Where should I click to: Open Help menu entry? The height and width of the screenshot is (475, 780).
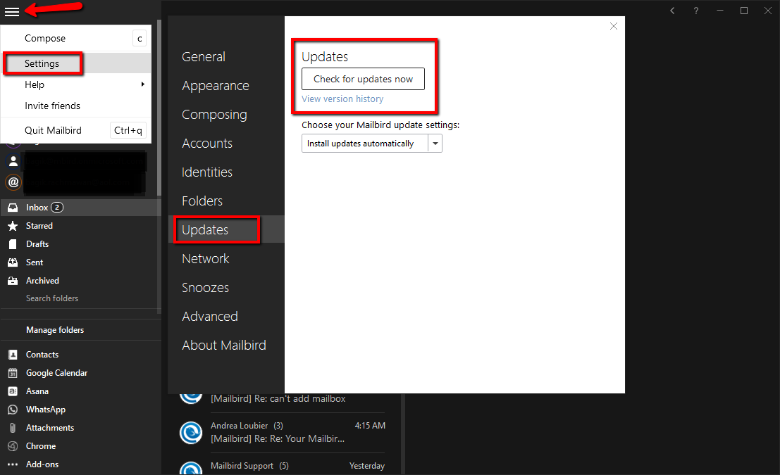click(x=76, y=84)
